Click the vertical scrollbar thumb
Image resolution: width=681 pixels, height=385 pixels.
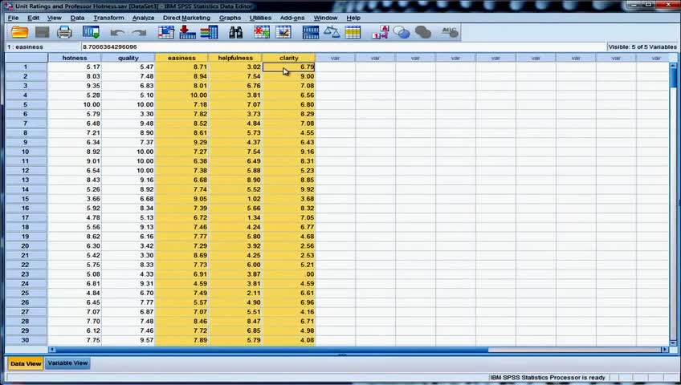click(673, 77)
